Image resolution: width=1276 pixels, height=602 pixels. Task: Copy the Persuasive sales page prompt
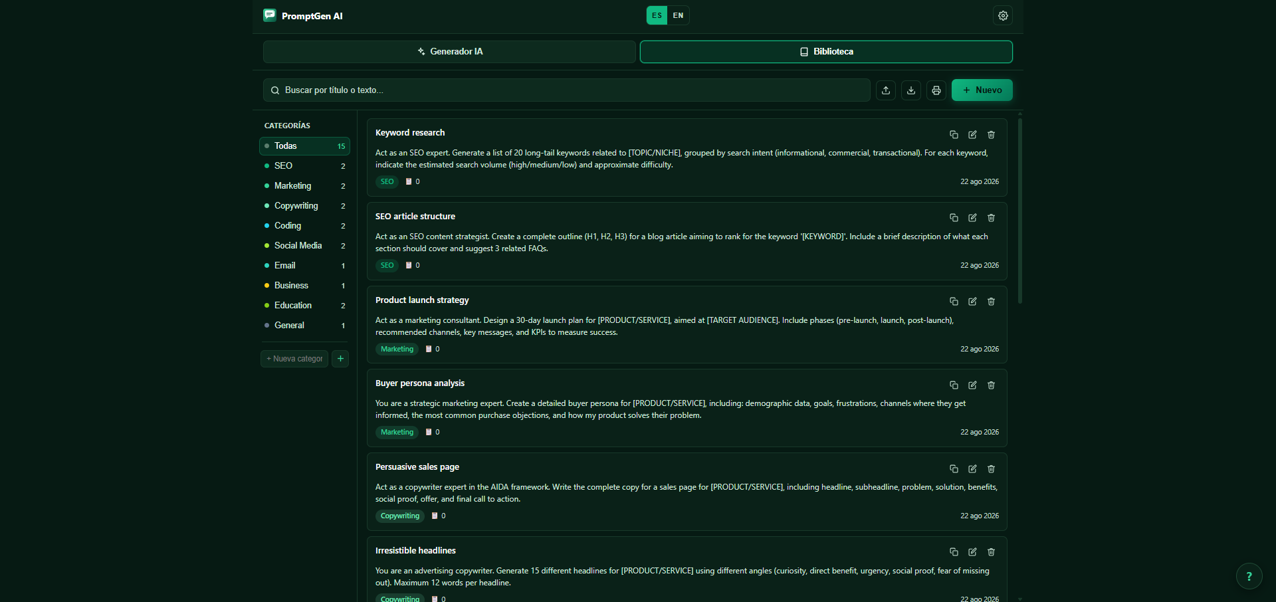pos(954,468)
